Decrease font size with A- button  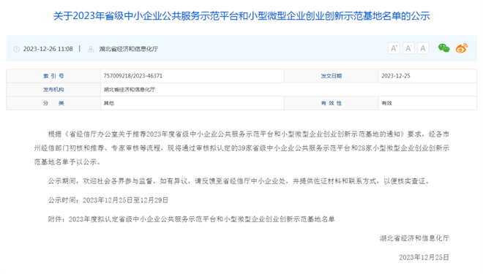coord(408,48)
